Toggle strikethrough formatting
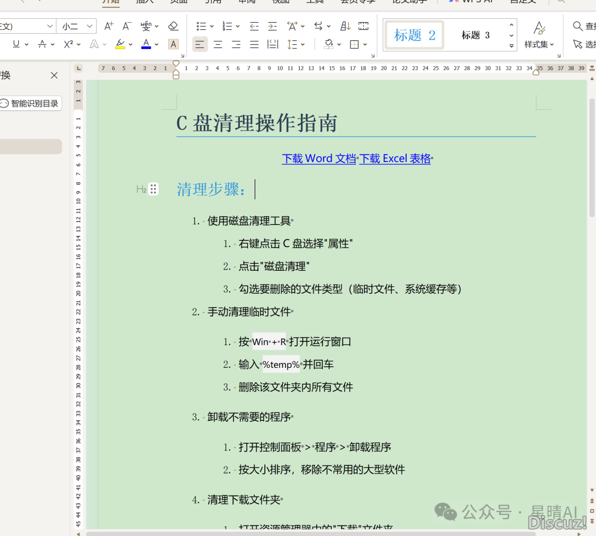Screen dimensions: 596x536 click(42, 45)
